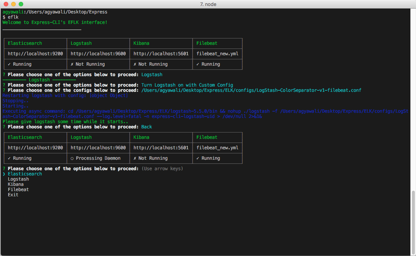Click the 'Restarting logstash with config' line
Screen dimensions: 416x256
tap(65, 96)
